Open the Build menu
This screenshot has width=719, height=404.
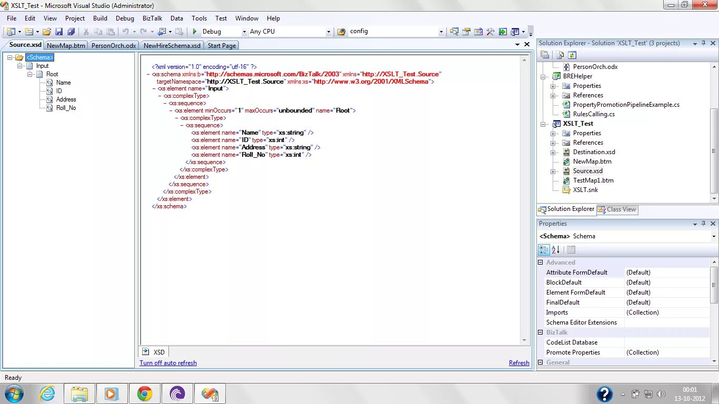click(x=100, y=18)
